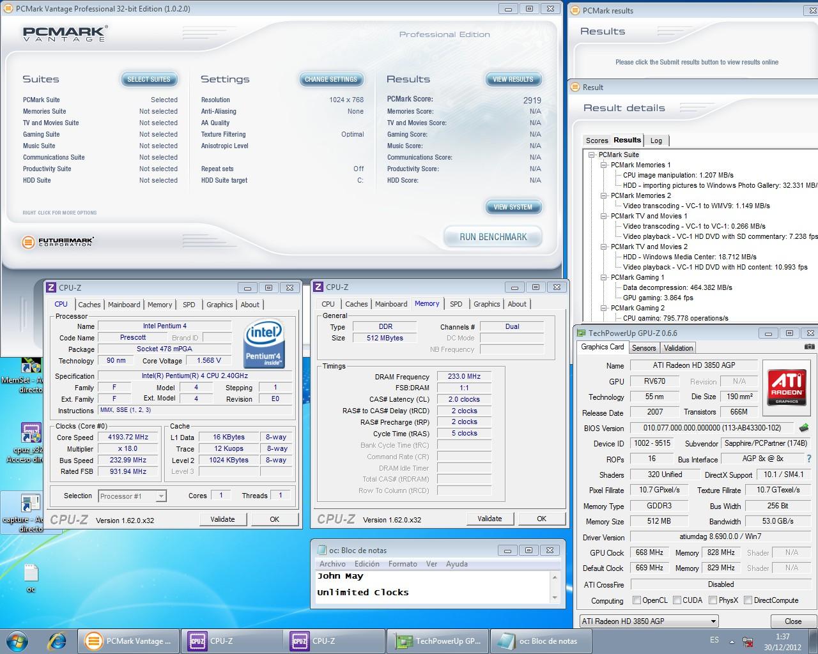This screenshot has height=654, width=818.
Task: Collapse the PCMark Suite tree node
Action: 592,155
